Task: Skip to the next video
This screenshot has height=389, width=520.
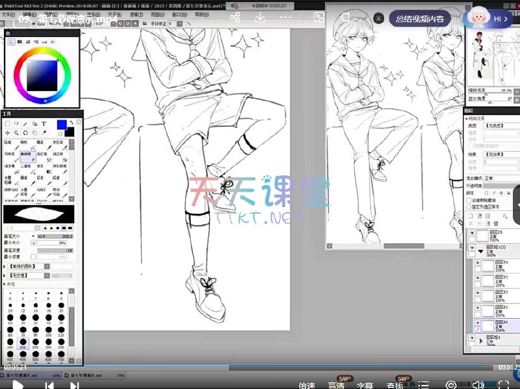Action: point(75,385)
